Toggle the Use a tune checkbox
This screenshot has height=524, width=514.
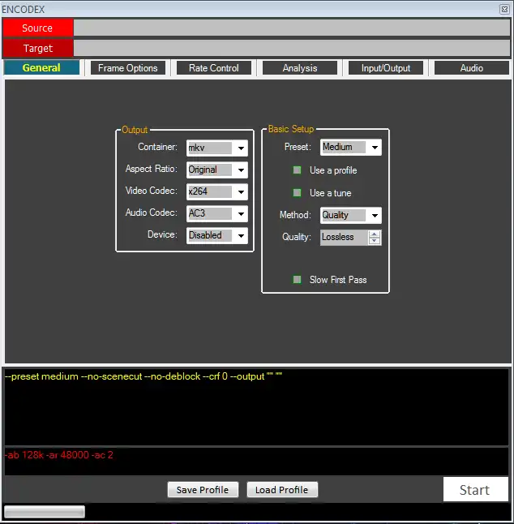(x=297, y=193)
